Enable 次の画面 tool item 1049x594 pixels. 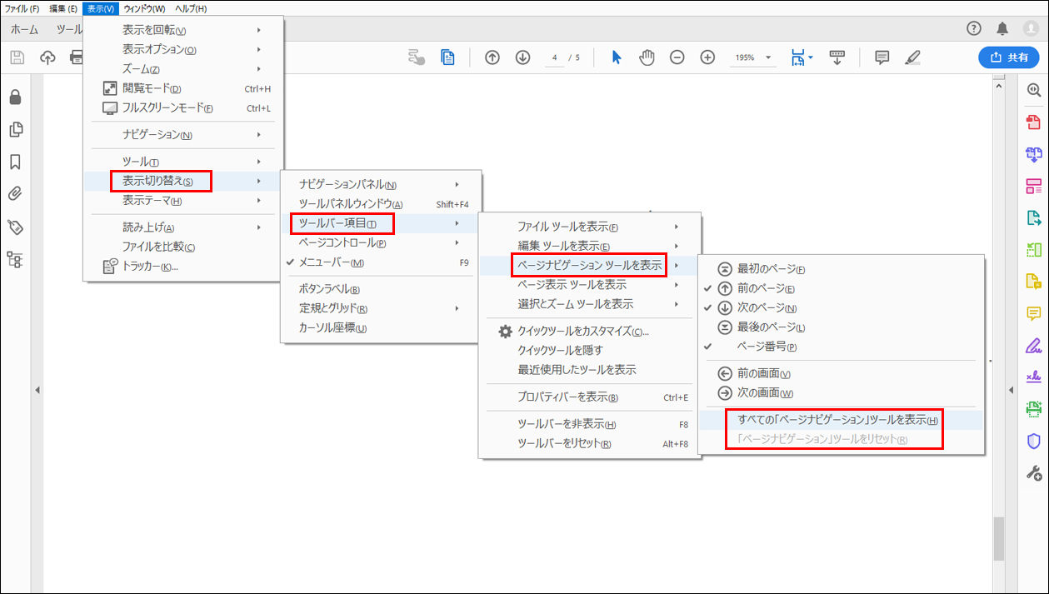[x=841, y=393]
